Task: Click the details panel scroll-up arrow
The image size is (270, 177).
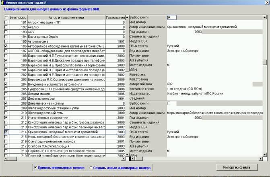Action: point(264,17)
